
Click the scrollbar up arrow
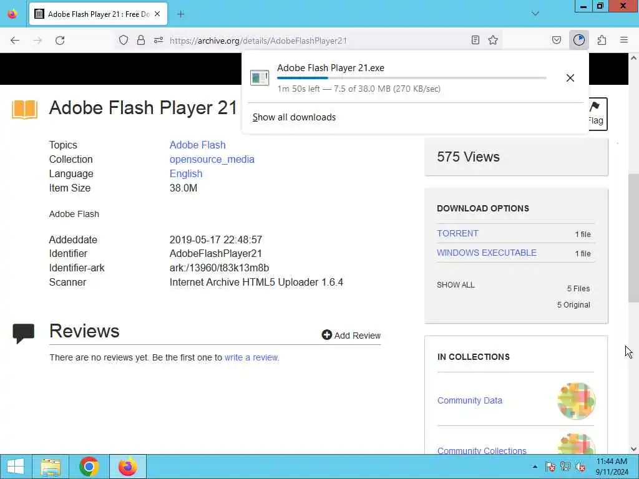(x=633, y=58)
